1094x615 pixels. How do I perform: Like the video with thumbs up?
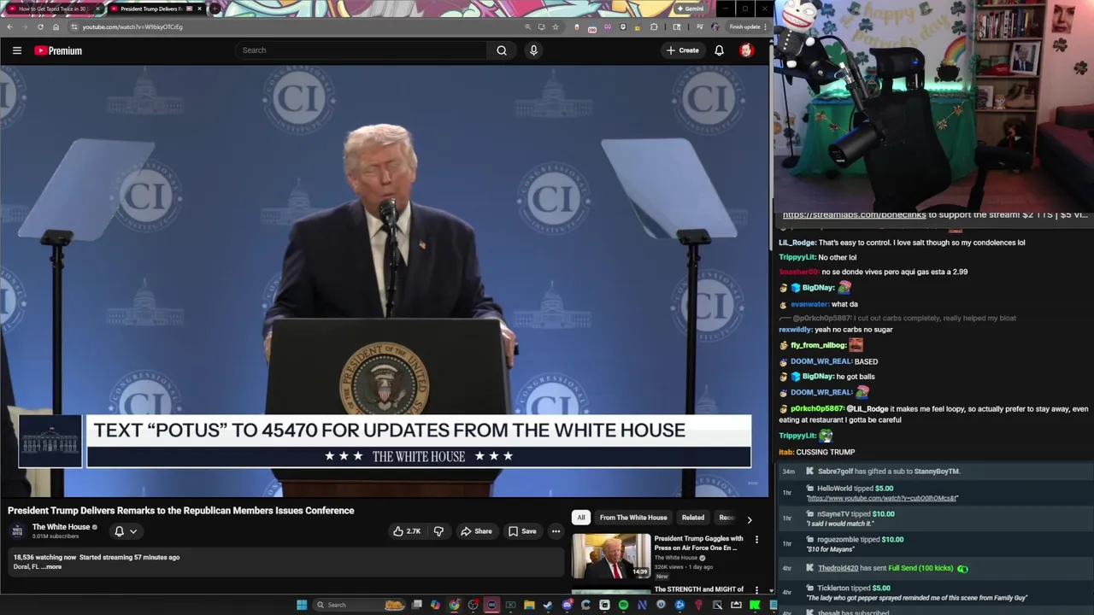point(407,531)
